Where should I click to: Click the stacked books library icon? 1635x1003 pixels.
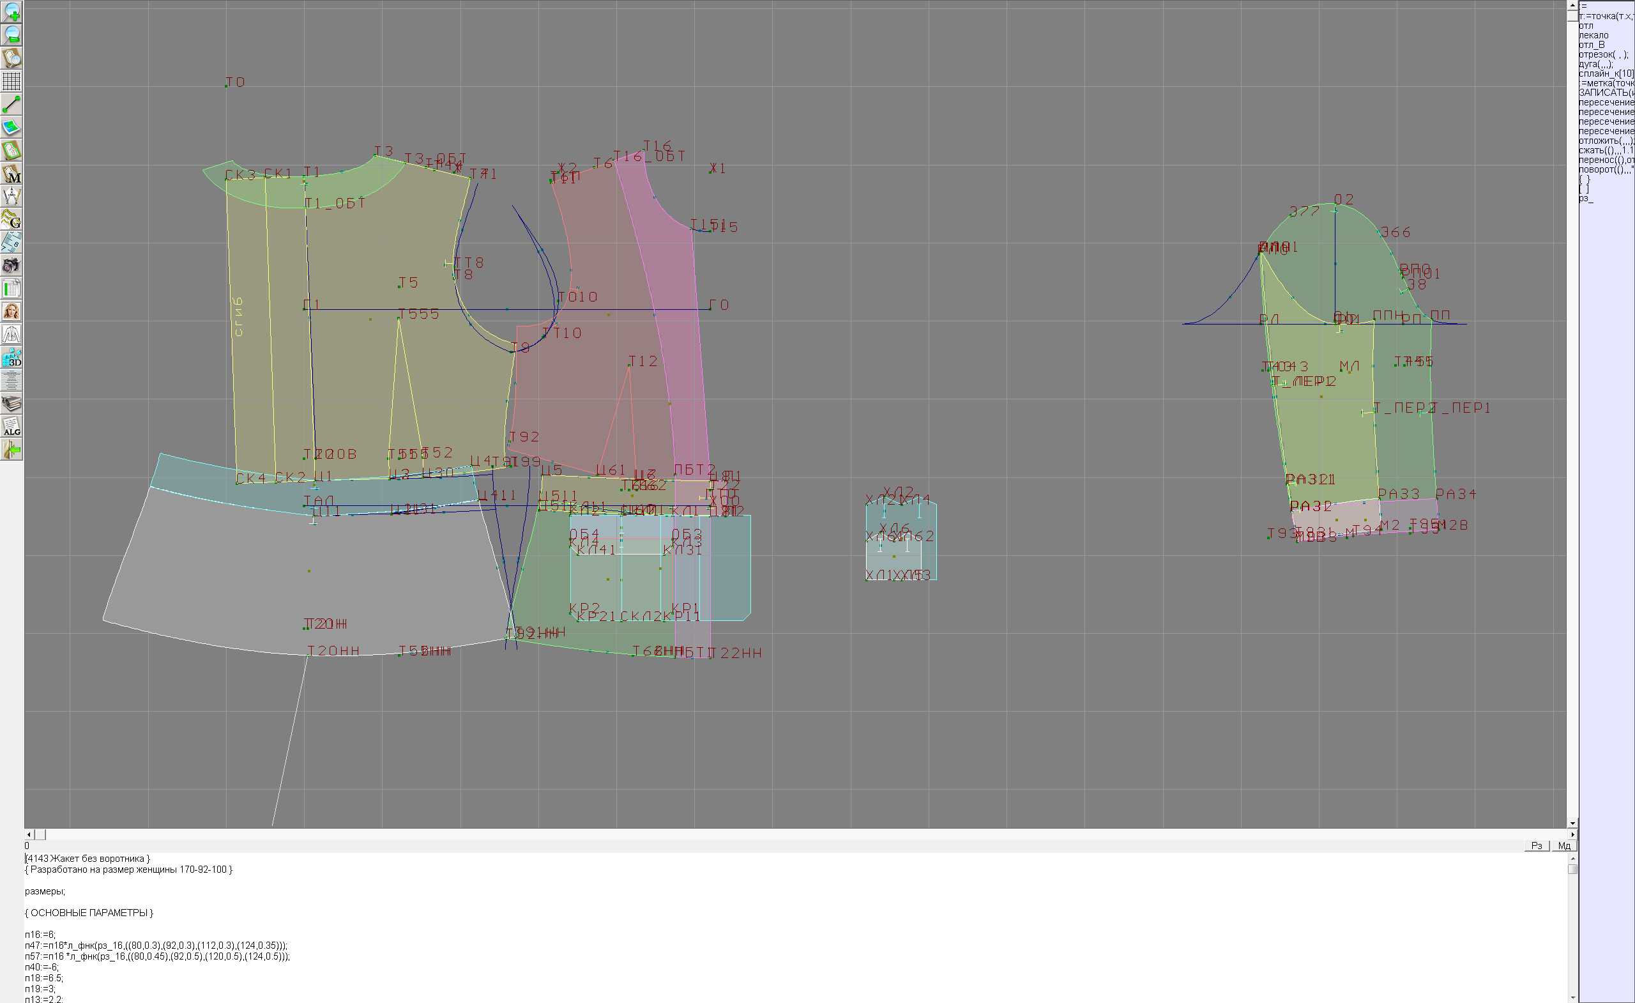(11, 404)
